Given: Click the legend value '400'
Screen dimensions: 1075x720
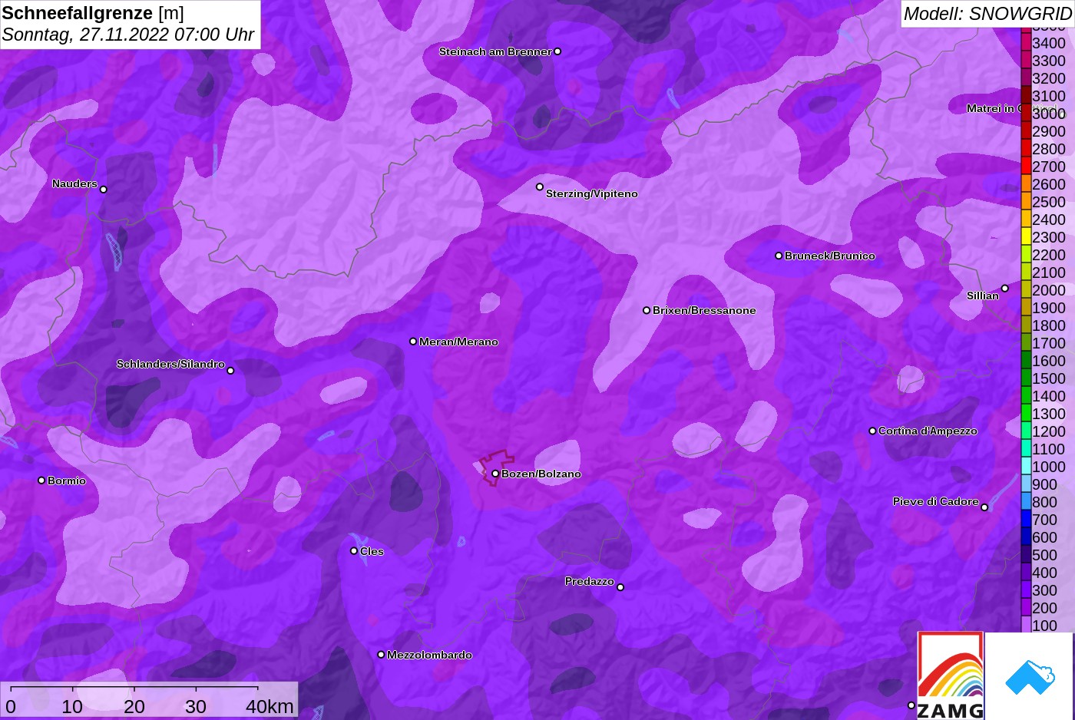Looking at the screenshot, I should [1044, 573].
